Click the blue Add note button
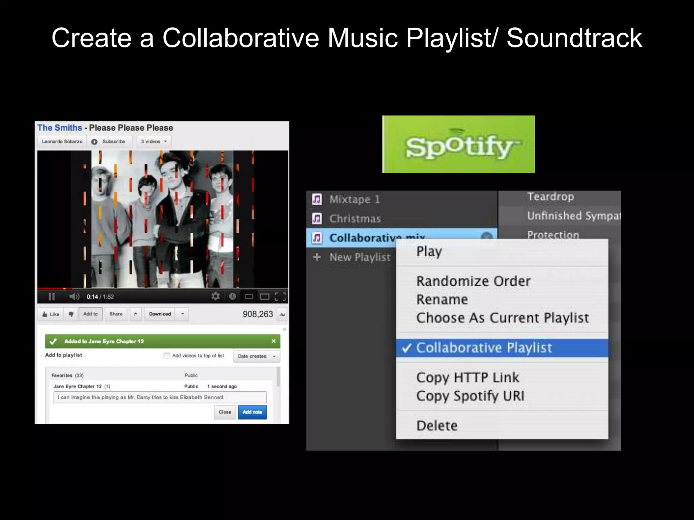694x520 pixels. [252, 412]
